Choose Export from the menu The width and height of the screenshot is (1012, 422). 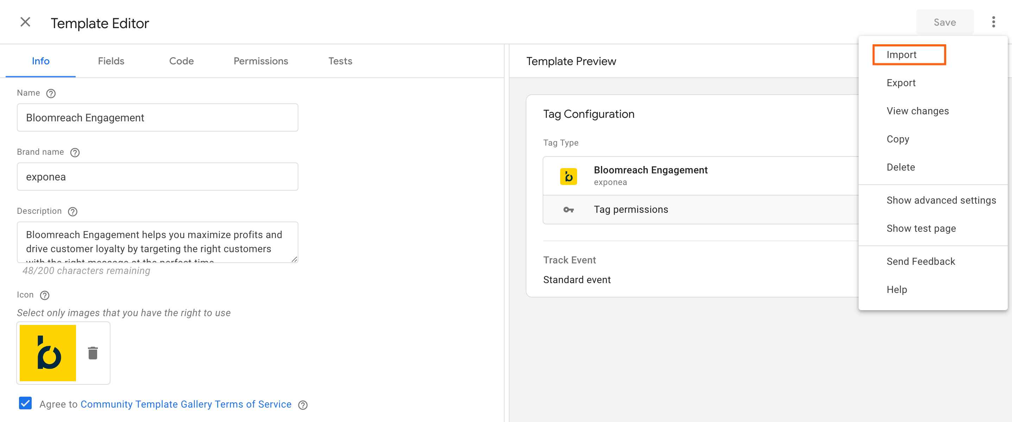pos(932,83)
